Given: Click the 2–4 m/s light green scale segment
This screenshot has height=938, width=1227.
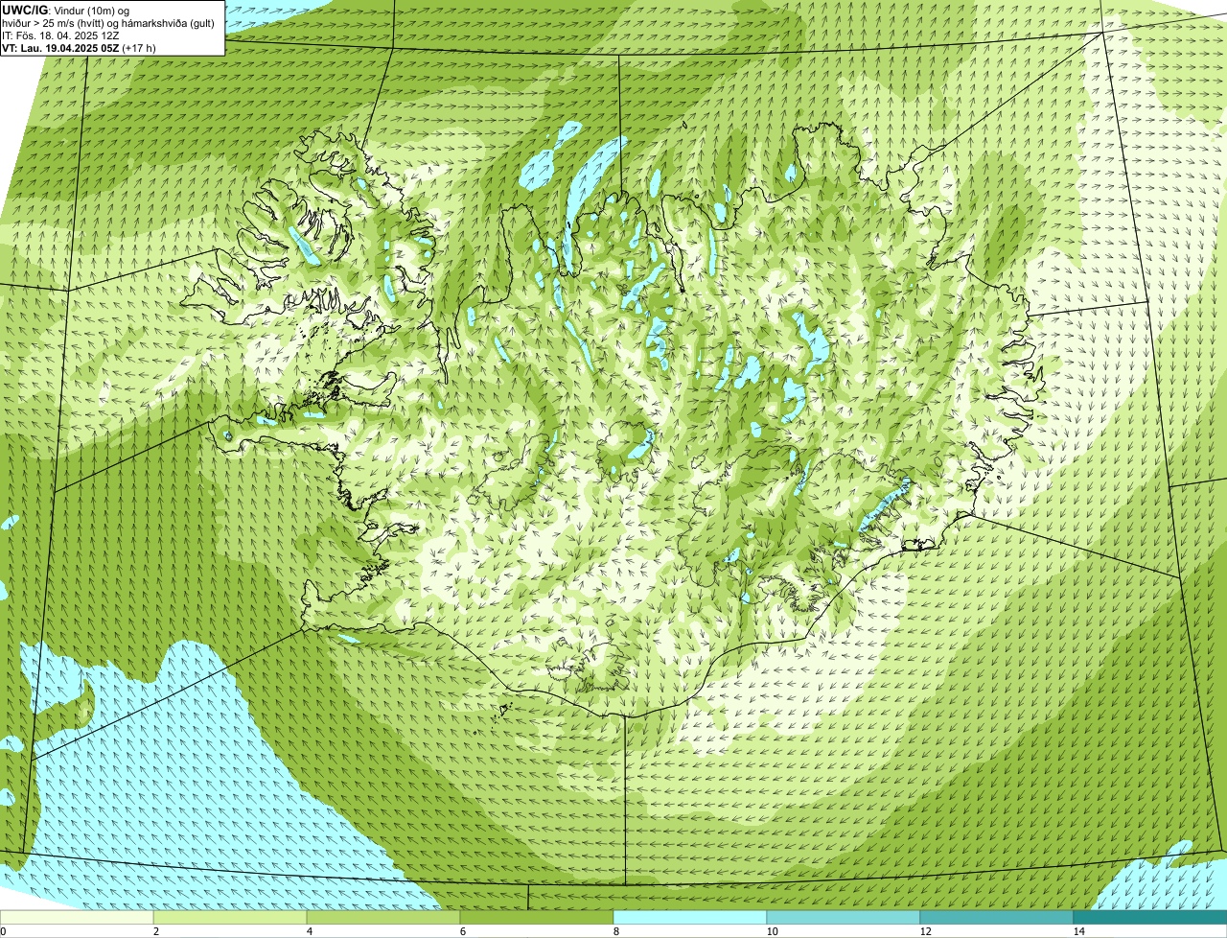Looking at the screenshot, I should (230, 917).
